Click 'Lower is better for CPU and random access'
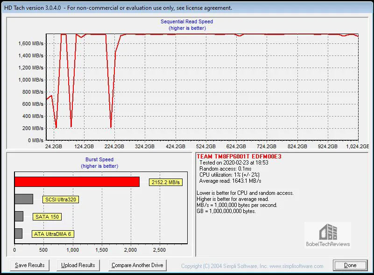This screenshot has height=275, width=374. click(245, 193)
